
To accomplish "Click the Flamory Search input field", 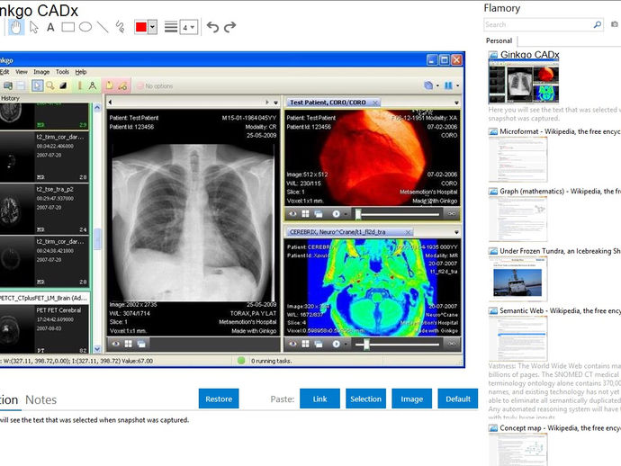I will pyautogui.click(x=537, y=24).
